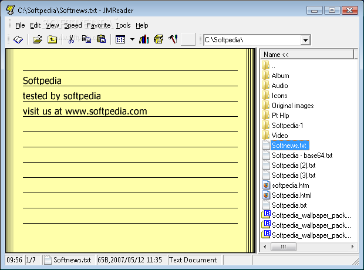The image size is (364, 270).
Task: Select Softpedia - base64.txt file
Action: [302, 156]
